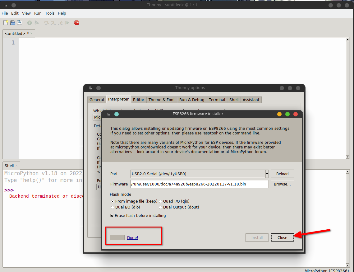Click the Firmware path input field
This screenshot has height=272, width=354.
pyautogui.click(x=199, y=184)
